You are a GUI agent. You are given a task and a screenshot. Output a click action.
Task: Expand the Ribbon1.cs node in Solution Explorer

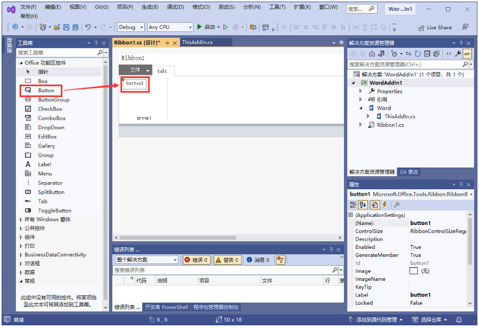click(x=361, y=125)
